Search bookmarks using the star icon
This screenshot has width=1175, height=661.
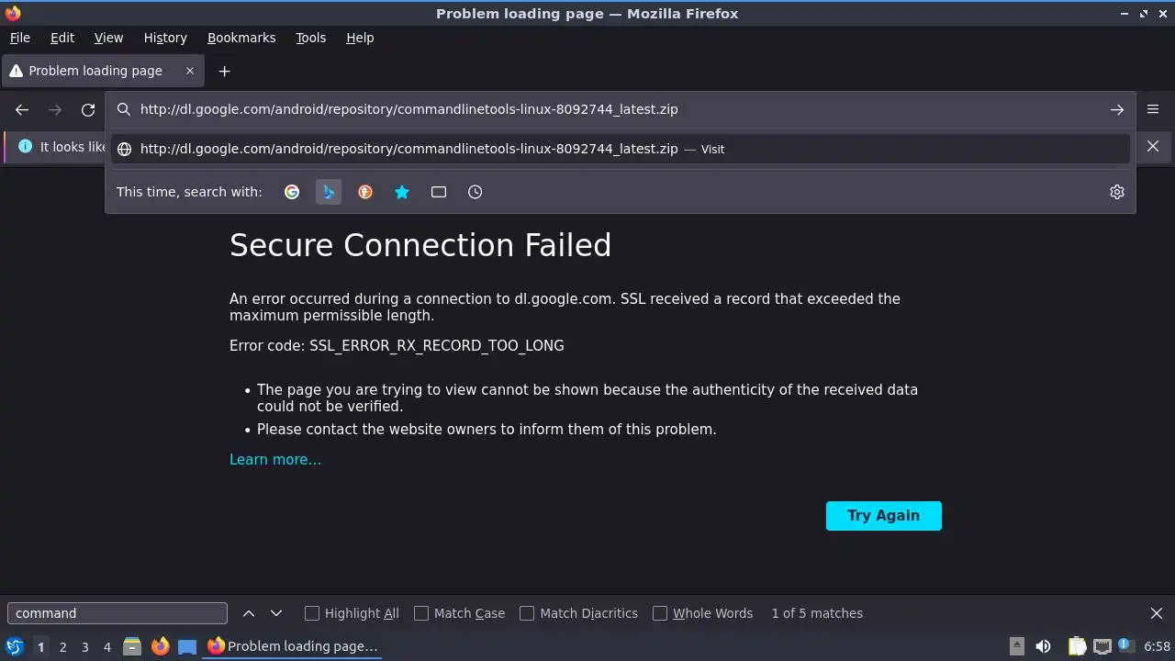pos(402,192)
